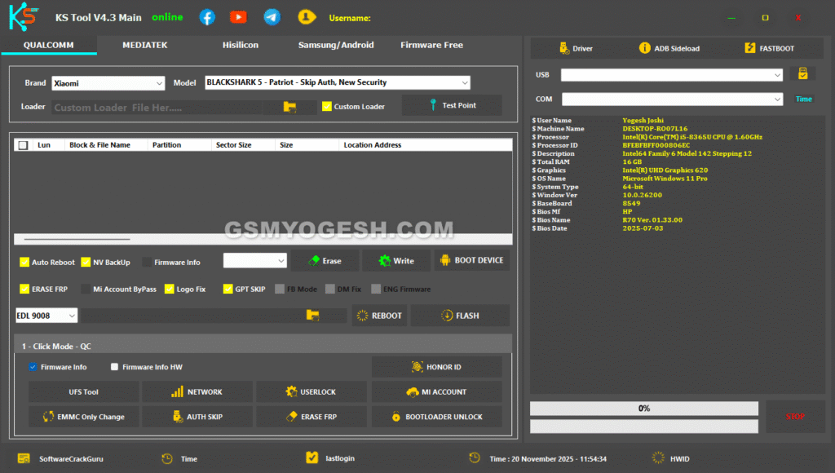
Task: Click the HWID icon in the status bar
Action: coord(657,458)
